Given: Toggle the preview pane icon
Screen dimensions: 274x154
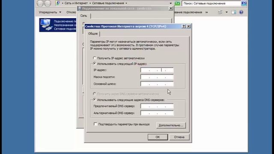Looking at the screenshot, I should point(234,12).
